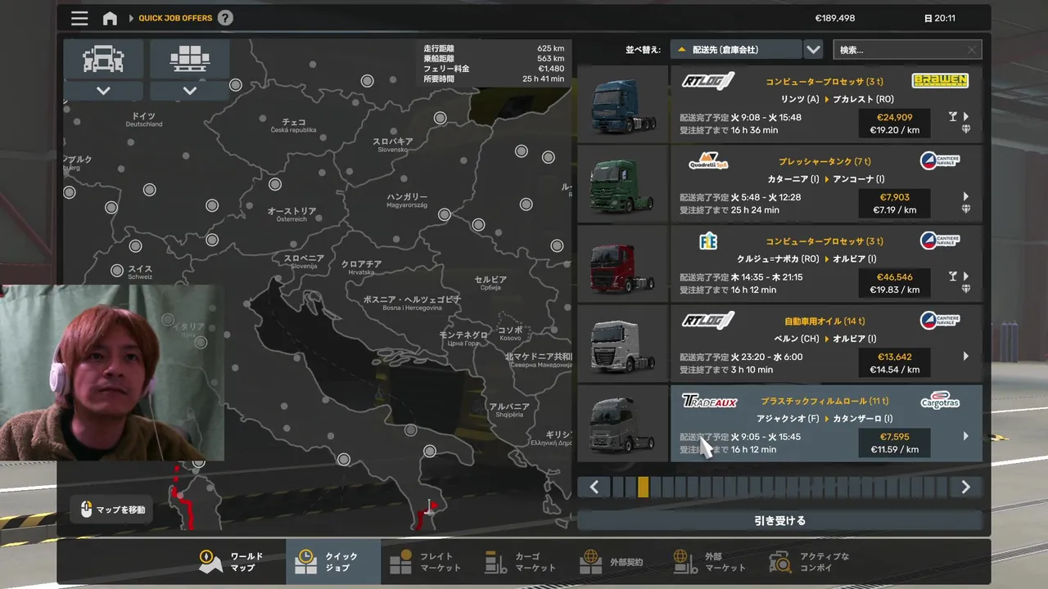Click high-value icon under €19.20/km arrow
This screenshot has width=1048, height=589.
[966, 129]
